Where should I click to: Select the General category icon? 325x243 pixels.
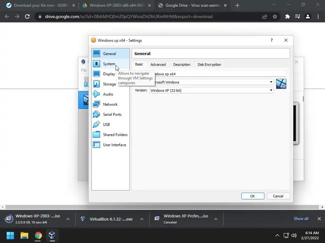coord(96,53)
